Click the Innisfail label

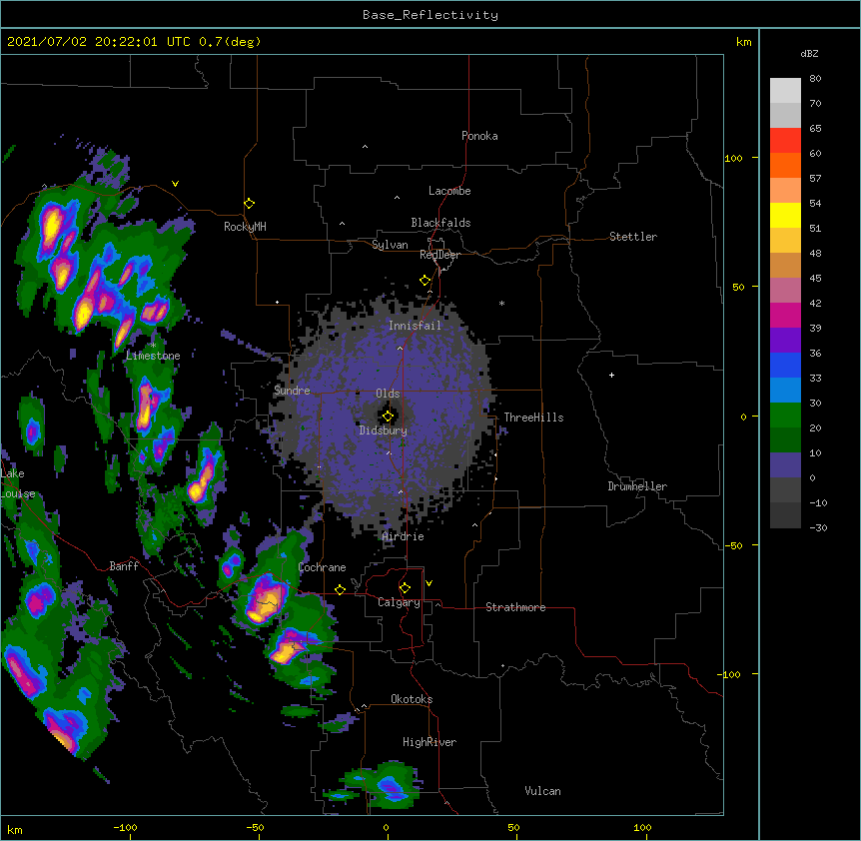[x=415, y=326]
